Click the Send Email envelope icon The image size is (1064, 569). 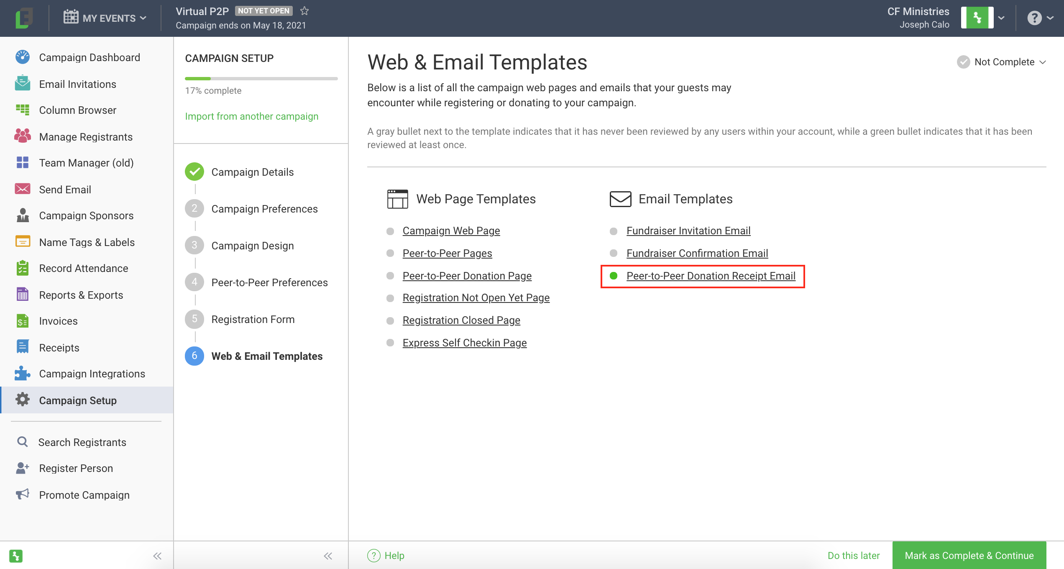pyautogui.click(x=23, y=189)
